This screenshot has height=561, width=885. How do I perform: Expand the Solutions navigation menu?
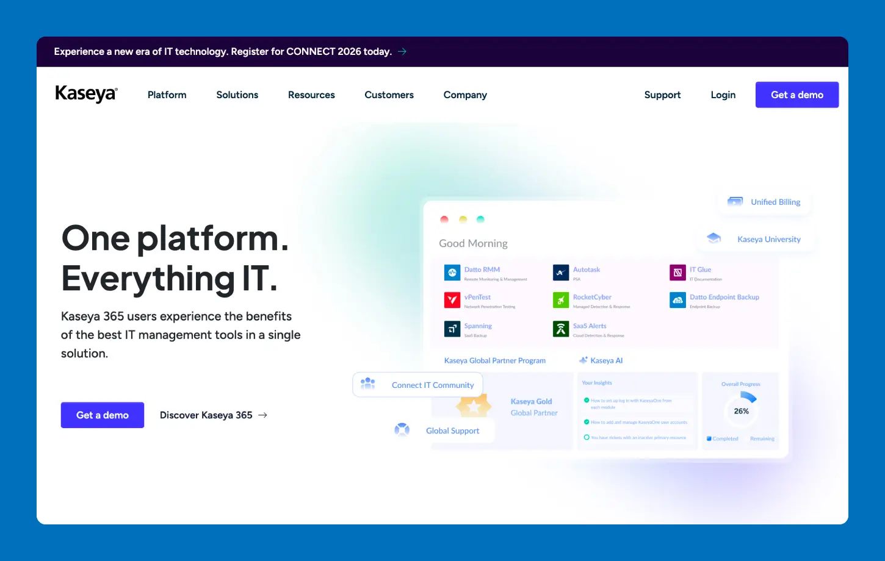tap(237, 95)
